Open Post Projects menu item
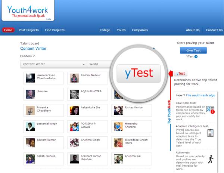Image resolution: width=224 pixels, height=173 pixels. coord(29,30)
